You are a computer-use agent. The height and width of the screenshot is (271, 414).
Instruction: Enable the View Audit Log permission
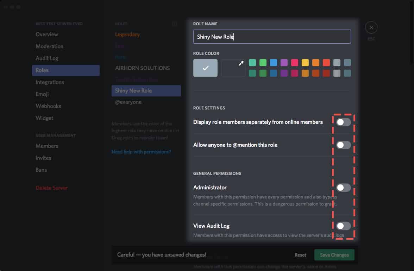click(x=343, y=226)
